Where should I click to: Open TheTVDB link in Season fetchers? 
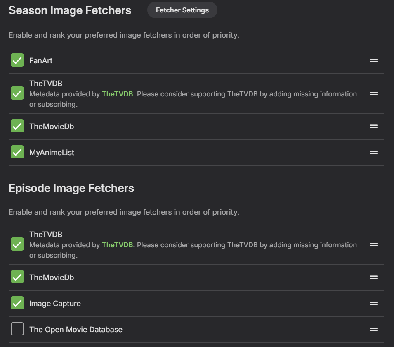(117, 94)
